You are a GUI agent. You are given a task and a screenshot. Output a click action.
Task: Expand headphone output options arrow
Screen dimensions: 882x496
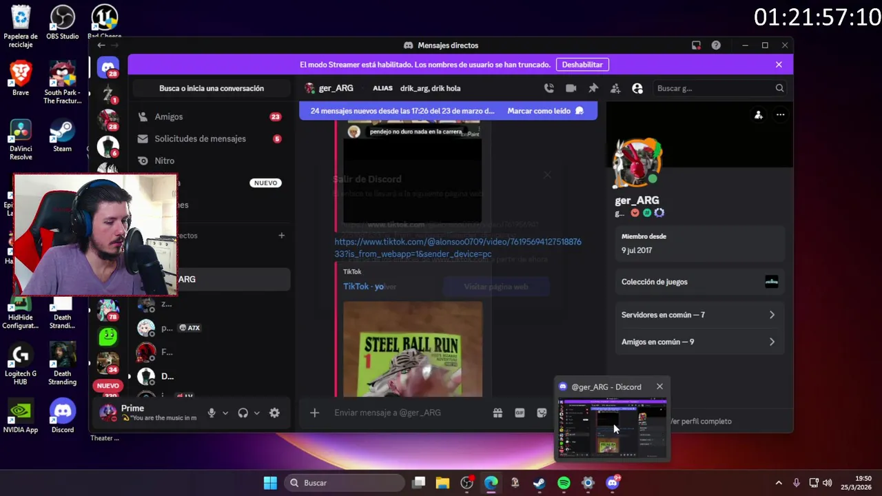pos(256,413)
